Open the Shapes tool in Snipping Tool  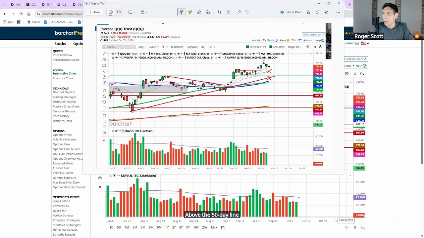coord(208,12)
